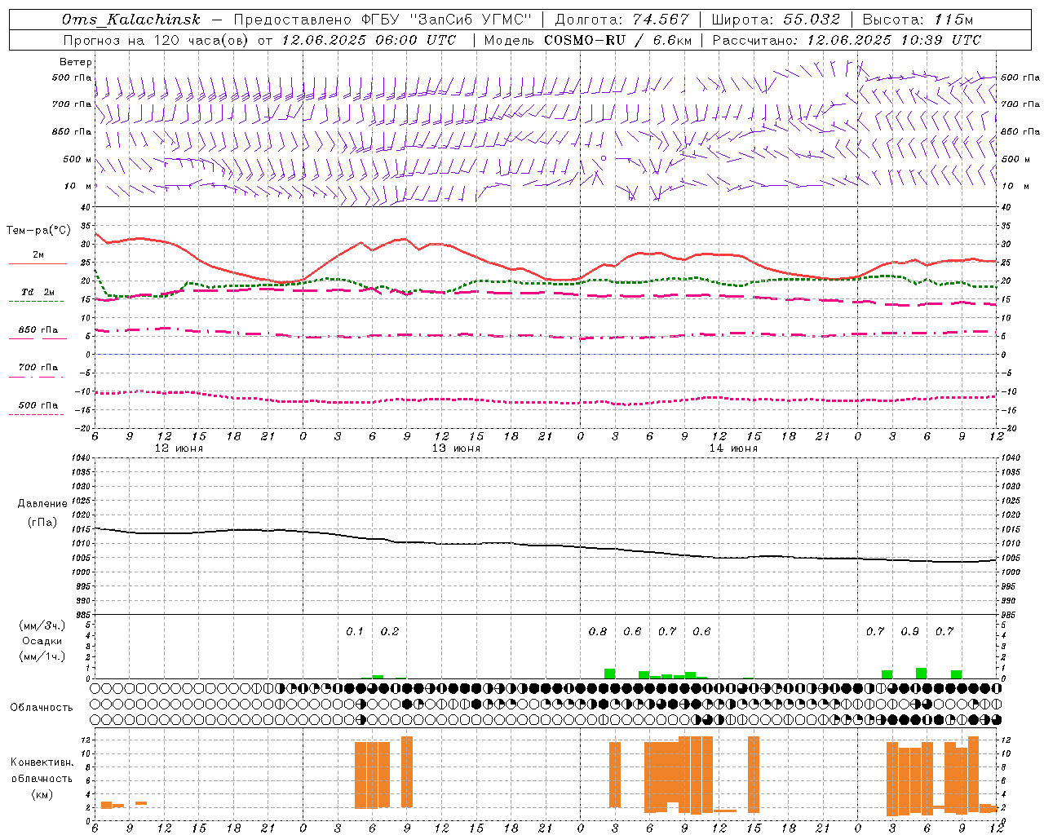
Task: Click the Осадки precipitation label
Action: (x=42, y=641)
